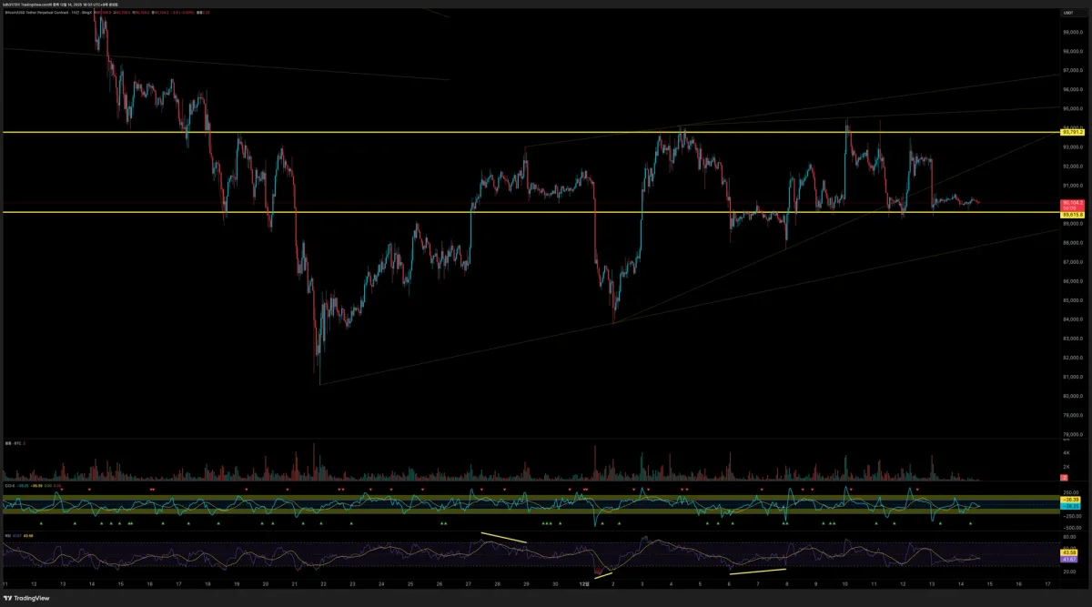
Task: Click date label 27 on time axis
Action: [x=468, y=582]
